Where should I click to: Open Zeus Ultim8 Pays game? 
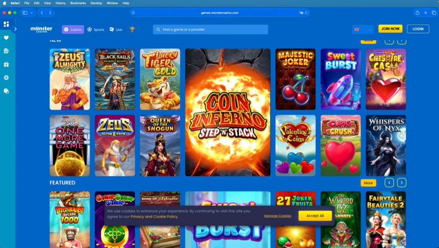click(115, 146)
